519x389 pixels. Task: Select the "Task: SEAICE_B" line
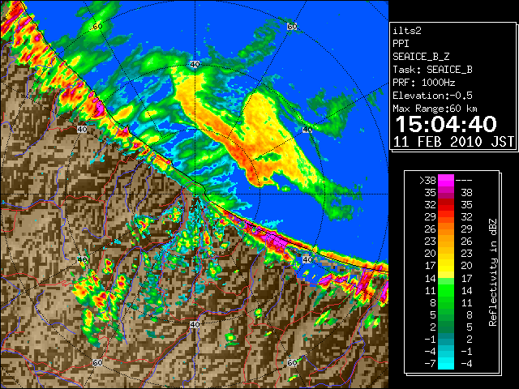432,70
